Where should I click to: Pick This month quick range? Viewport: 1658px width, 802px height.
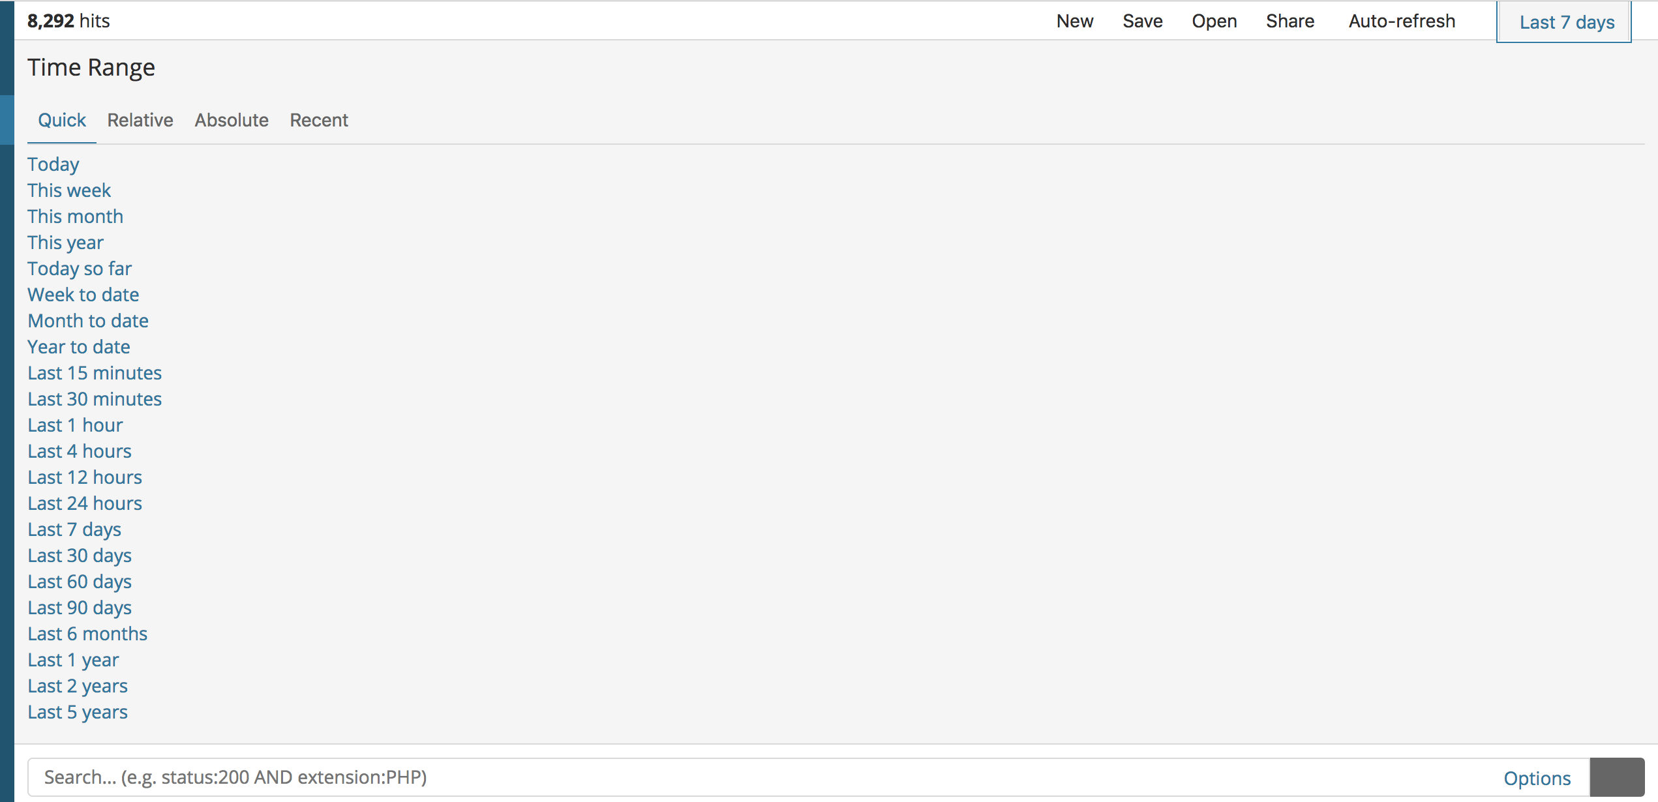coord(75,216)
